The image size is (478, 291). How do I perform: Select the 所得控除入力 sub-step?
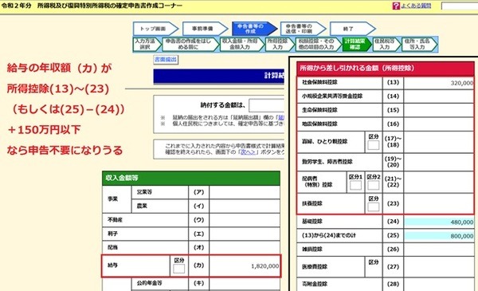click(x=280, y=44)
